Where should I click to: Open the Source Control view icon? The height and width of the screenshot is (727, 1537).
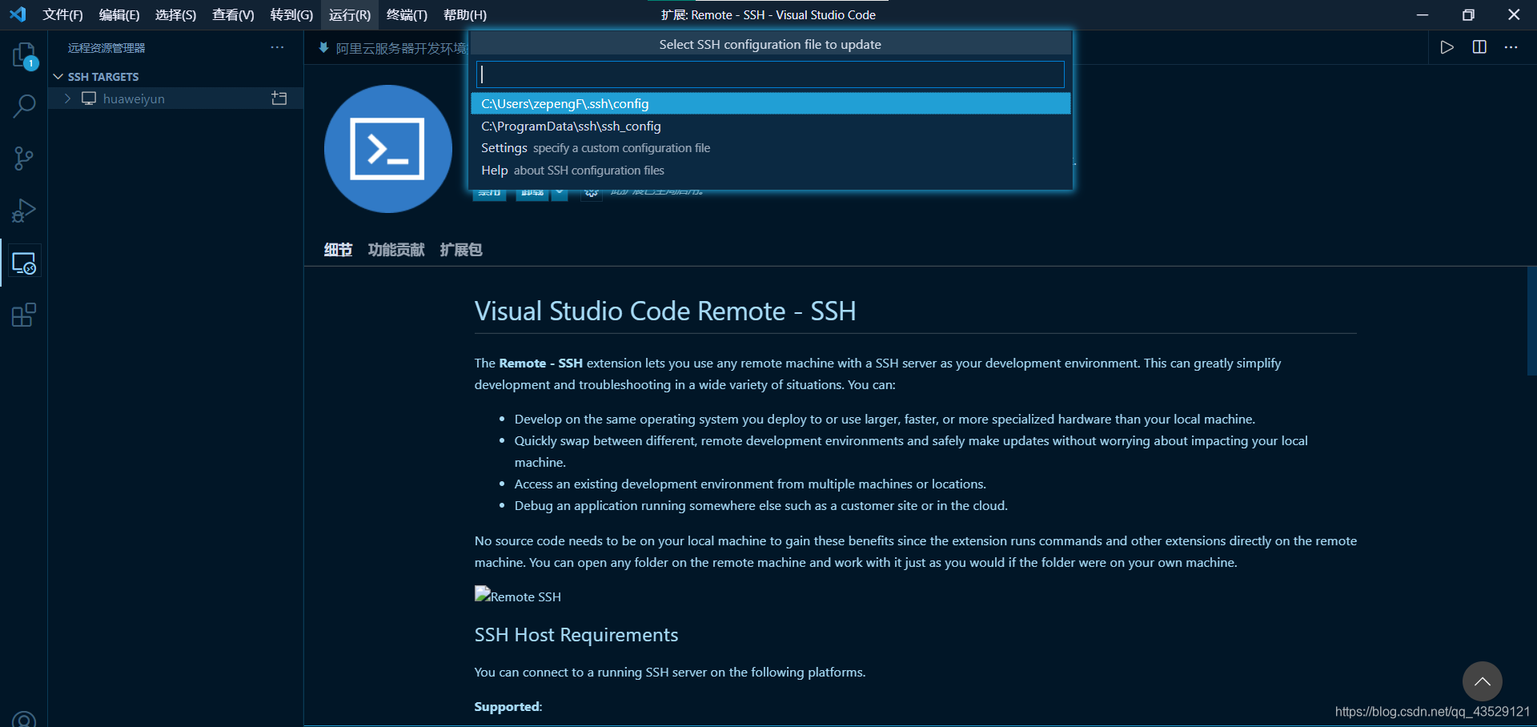click(24, 158)
